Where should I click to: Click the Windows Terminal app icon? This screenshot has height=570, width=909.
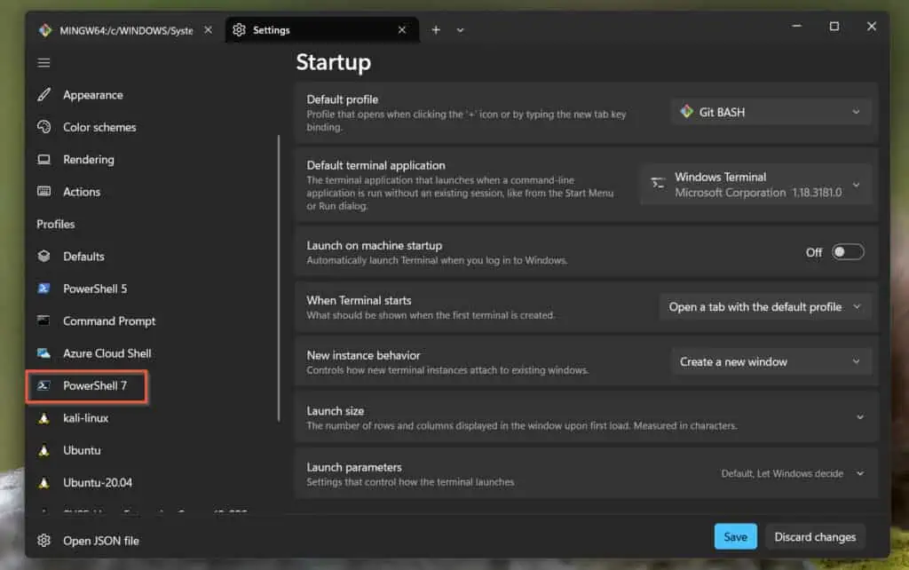click(658, 184)
